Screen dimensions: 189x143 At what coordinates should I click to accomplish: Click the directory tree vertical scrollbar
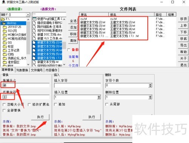tap(28, 42)
